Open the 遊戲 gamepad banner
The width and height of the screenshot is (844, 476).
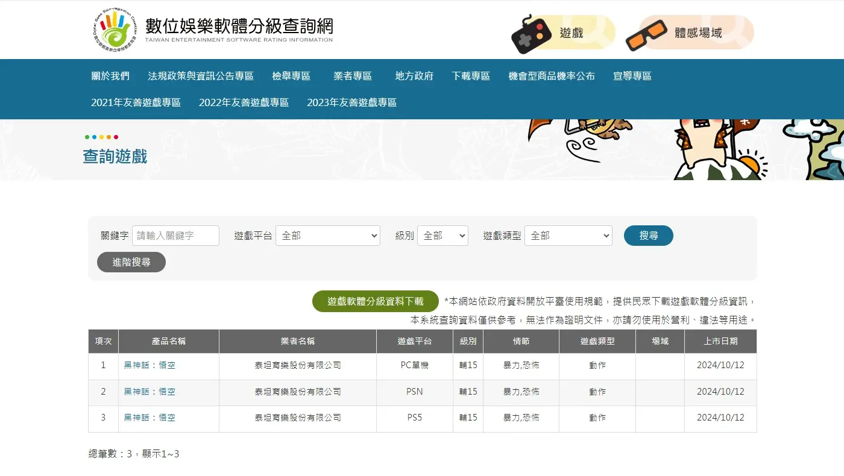(563, 33)
